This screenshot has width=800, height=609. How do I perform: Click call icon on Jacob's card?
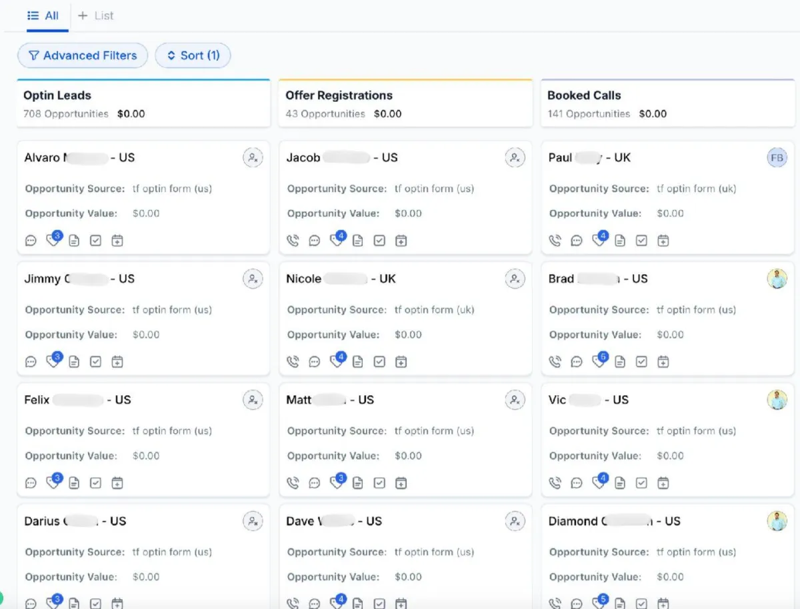[x=293, y=241]
